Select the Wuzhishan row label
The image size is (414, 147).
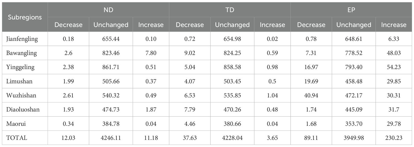pyautogui.click(x=21, y=96)
